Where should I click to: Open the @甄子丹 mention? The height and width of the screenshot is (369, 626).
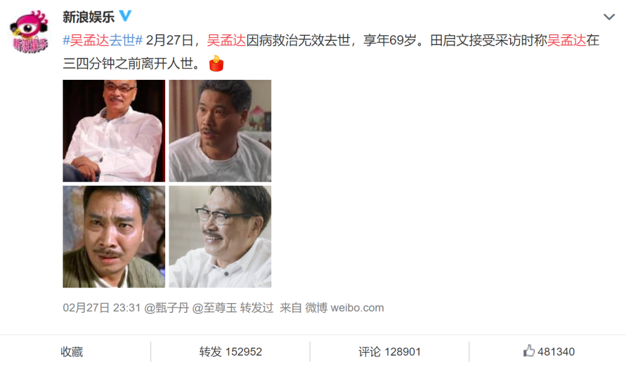click(166, 308)
